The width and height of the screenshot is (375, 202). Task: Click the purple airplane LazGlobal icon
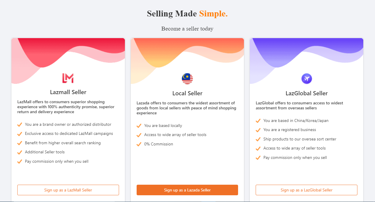tap(307, 79)
